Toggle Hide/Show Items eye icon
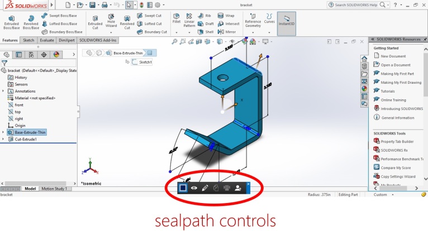Image resolution: width=428 pixels, height=231 pixels. coord(232,41)
